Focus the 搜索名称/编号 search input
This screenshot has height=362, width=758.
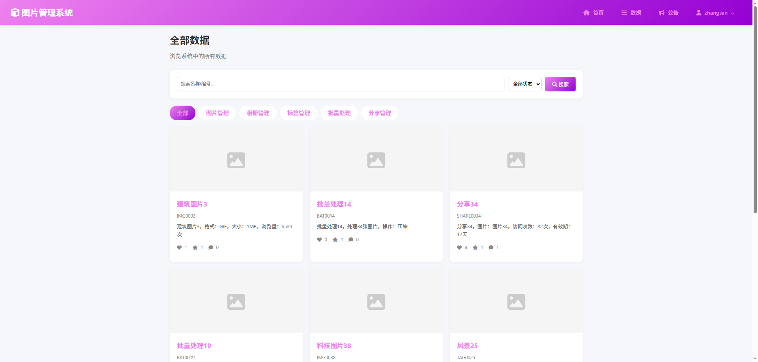340,84
